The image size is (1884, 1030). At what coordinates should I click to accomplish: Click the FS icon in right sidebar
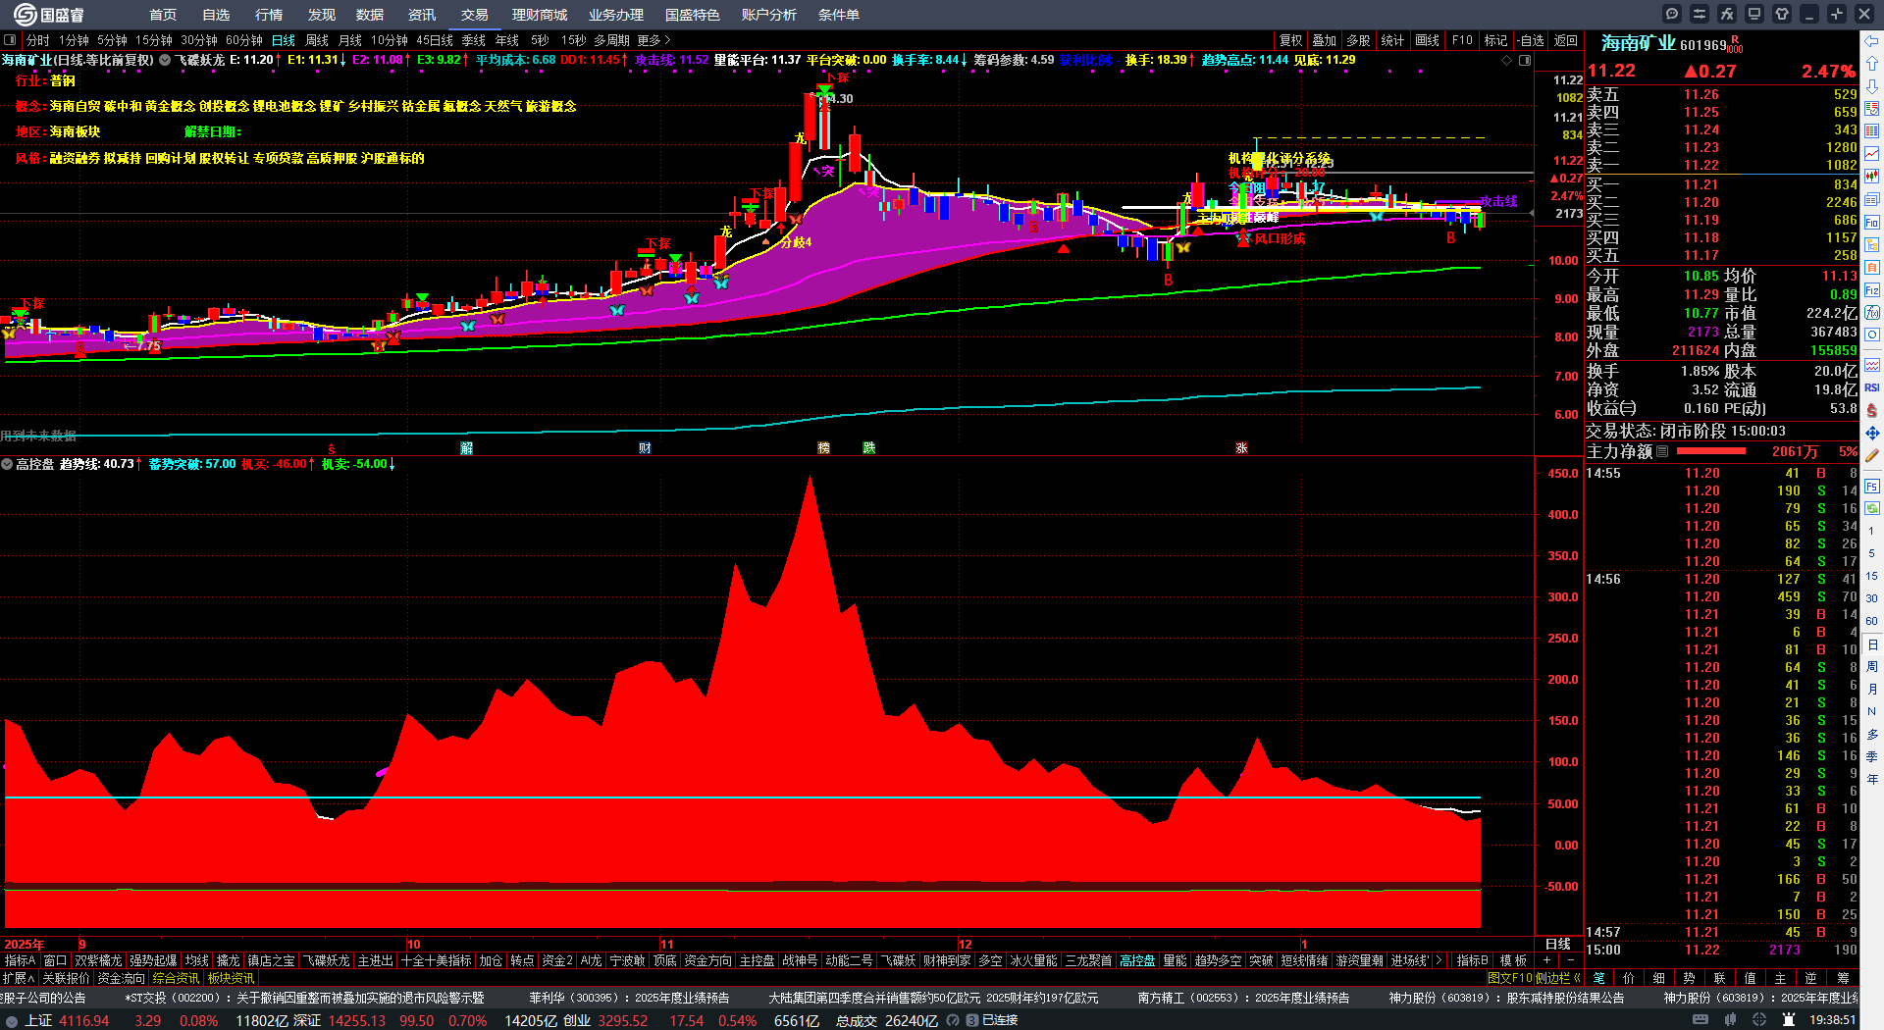pos(1872,486)
